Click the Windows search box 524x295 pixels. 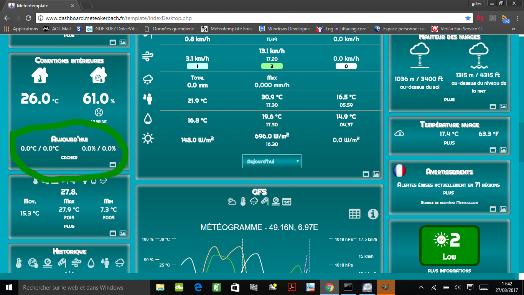click(84, 287)
